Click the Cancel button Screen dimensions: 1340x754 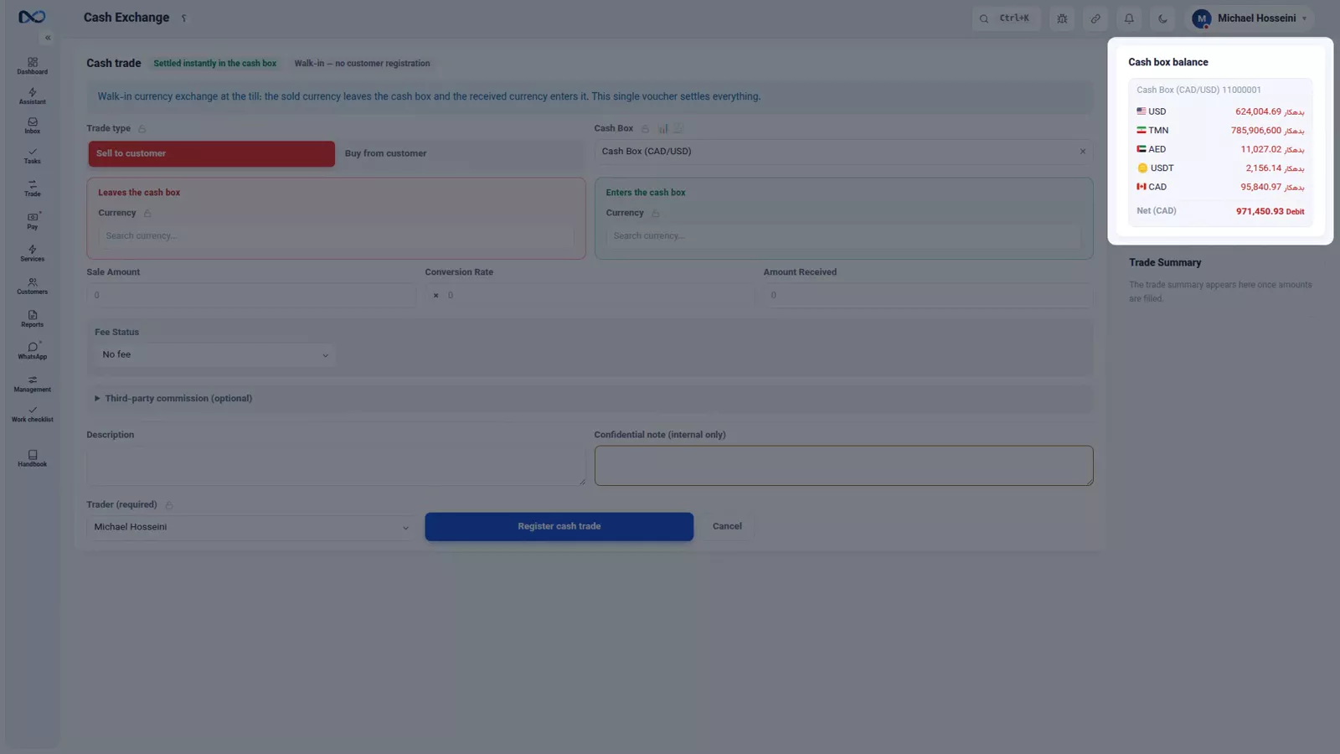(727, 526)
